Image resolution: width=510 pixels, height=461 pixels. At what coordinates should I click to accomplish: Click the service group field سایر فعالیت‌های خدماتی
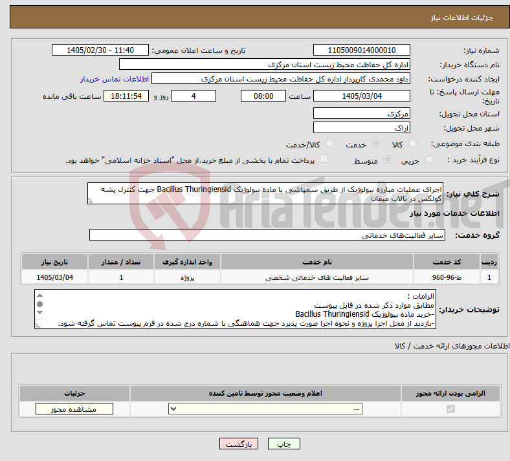click(267, 235)
